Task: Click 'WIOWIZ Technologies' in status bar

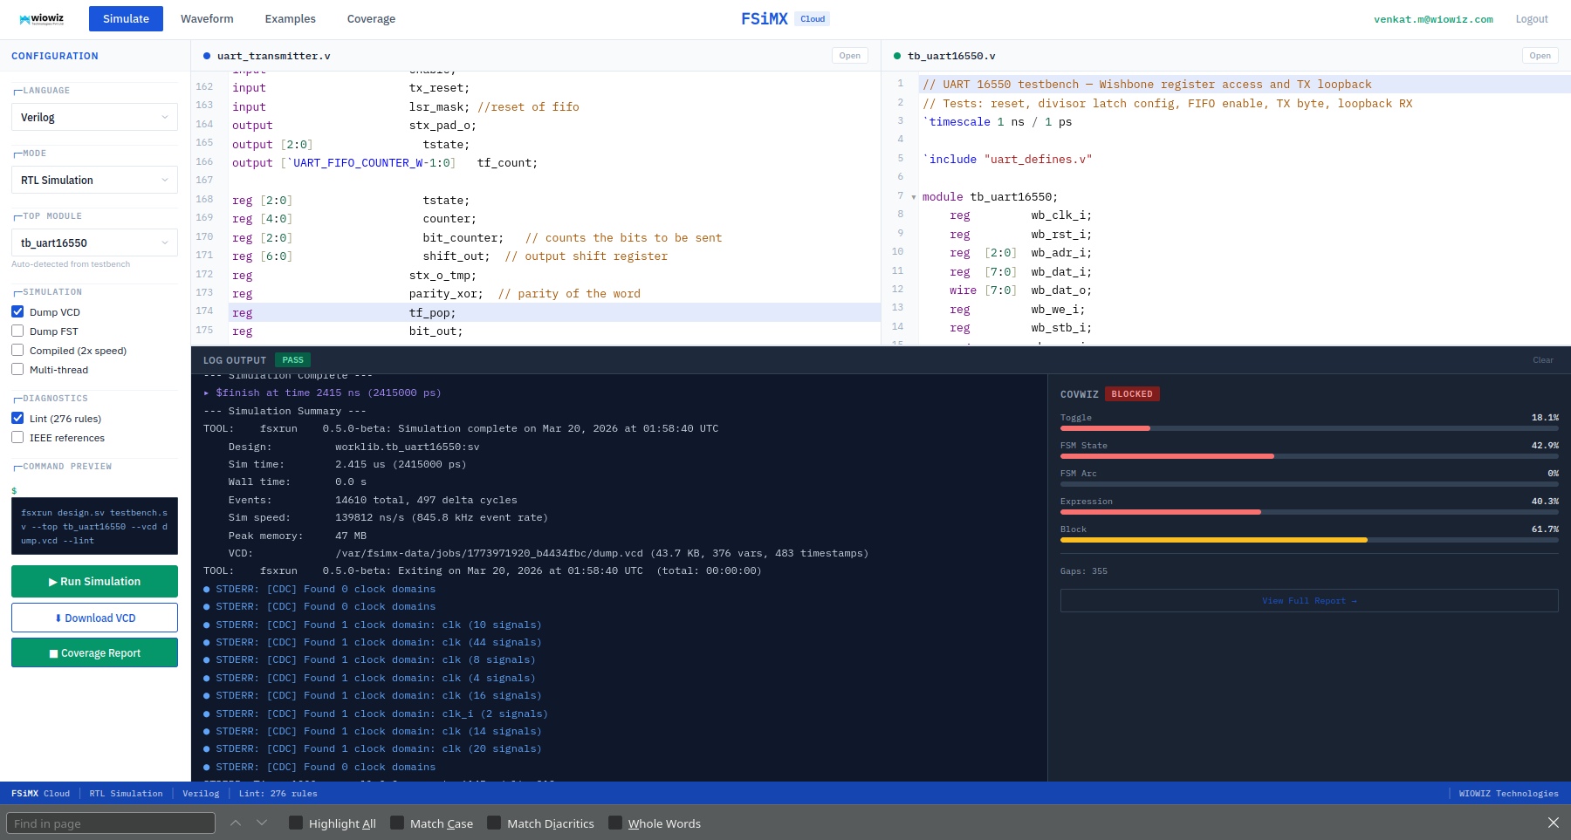Action: coord(1508,794)
